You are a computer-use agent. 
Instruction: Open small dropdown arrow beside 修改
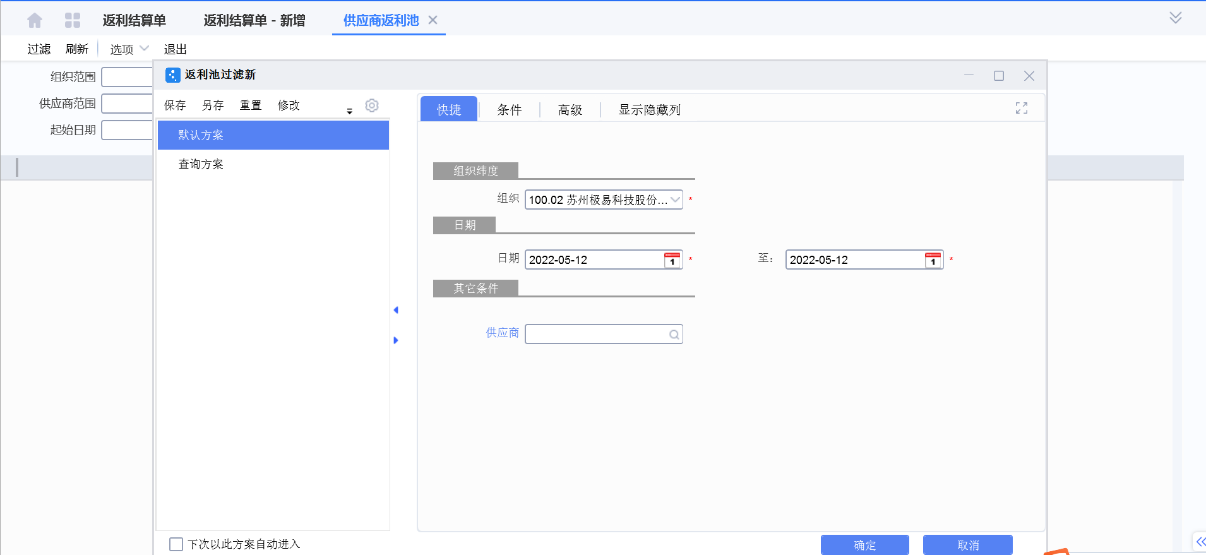(x=349, y=111)
